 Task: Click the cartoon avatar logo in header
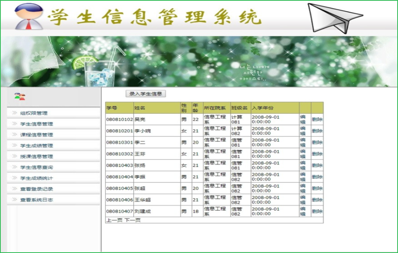point(29,16)
